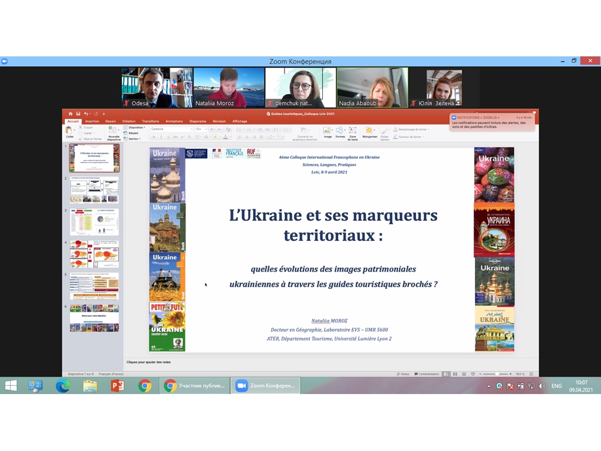Click the Réorganiser arrange icon

tap(369, 130)
